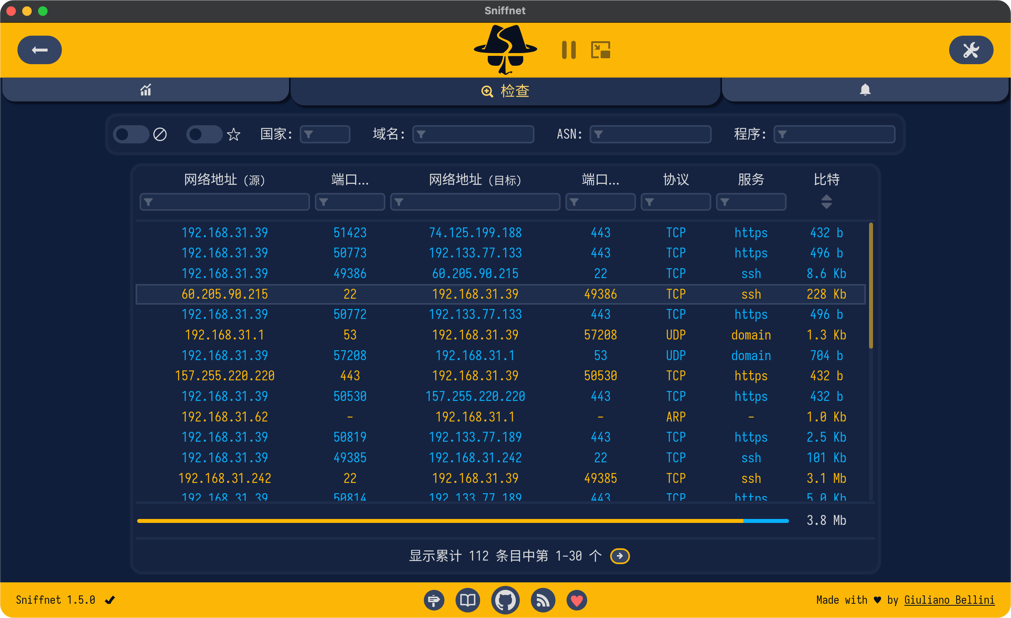The image size is (1011, 618).
Task: Click the 网络地址 (目标) column header
Action: 475,179
